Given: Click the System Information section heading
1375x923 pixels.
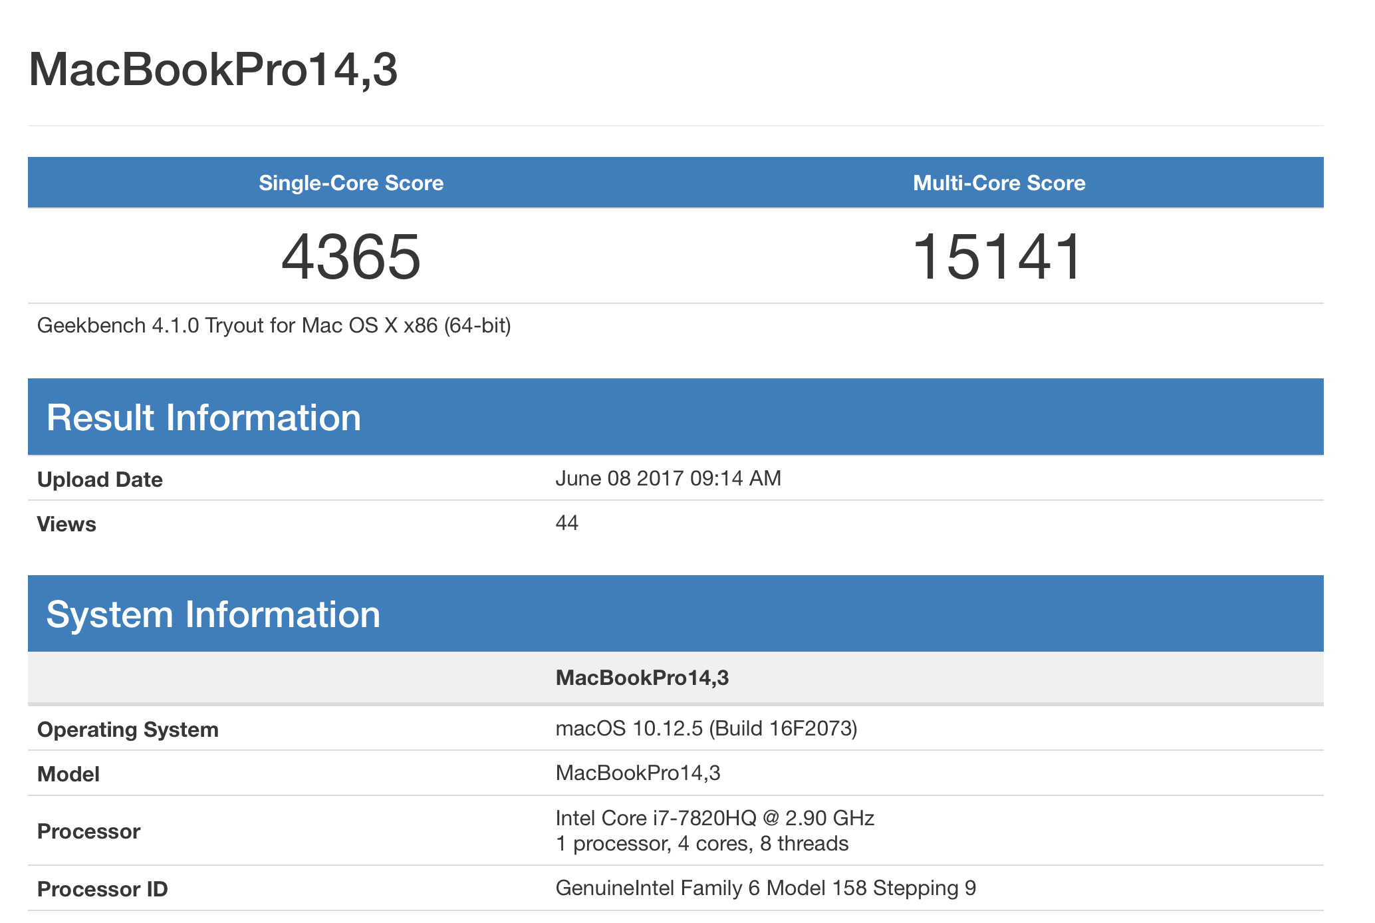Looking at the screenshot, I should pos(213,614).
